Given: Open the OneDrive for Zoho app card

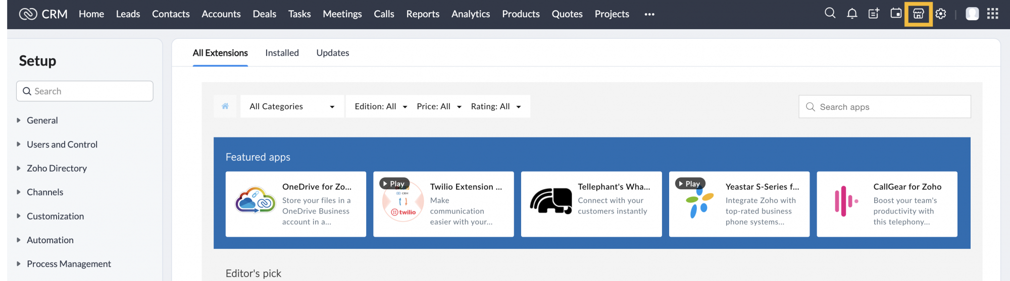Looking at the screenshot, I should (x=295, y=204).
